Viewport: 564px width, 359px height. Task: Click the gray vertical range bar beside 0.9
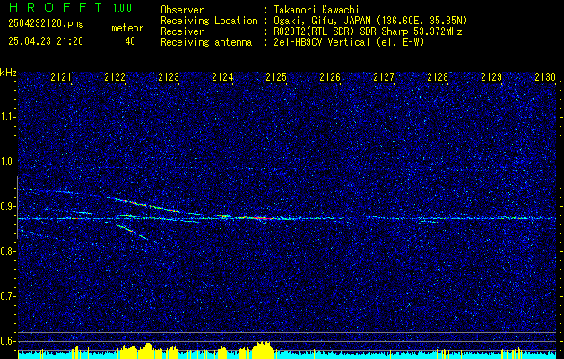point(17,207)
